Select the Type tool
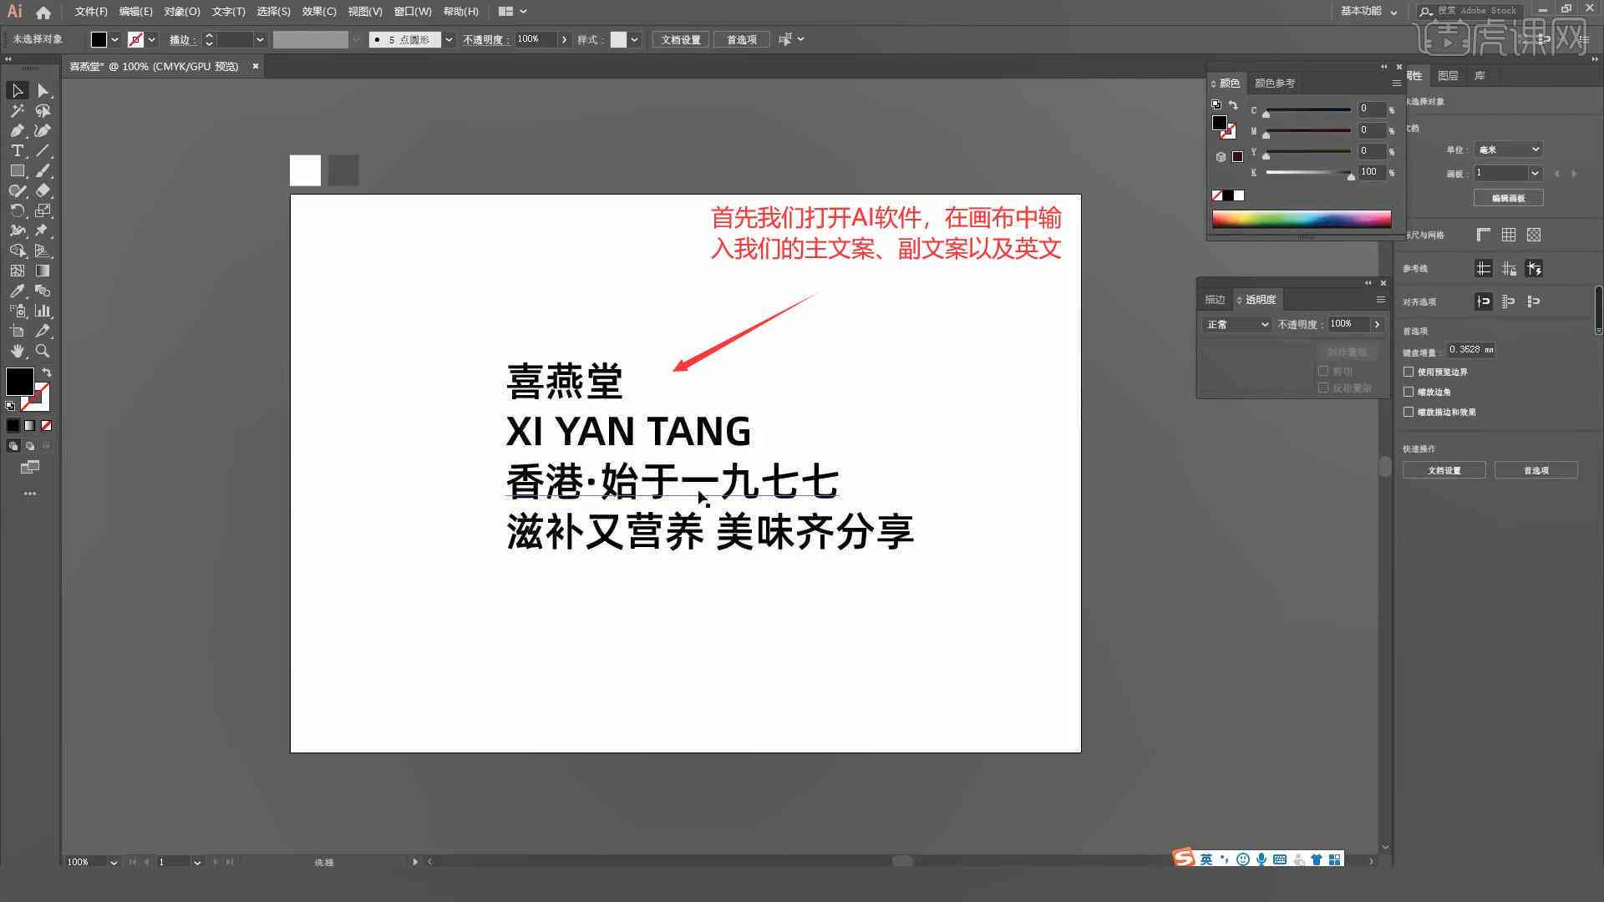This screenshot has width=1604, height=902. [x=15, y=151]
